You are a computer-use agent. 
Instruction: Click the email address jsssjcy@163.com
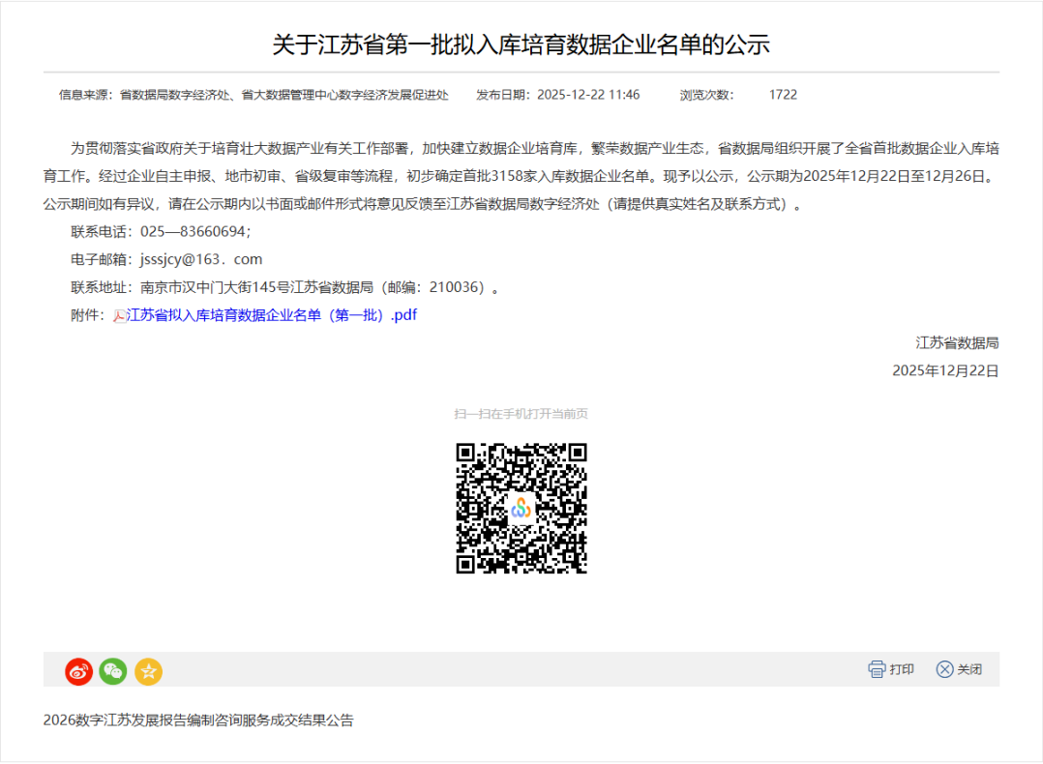click(201, 259)
